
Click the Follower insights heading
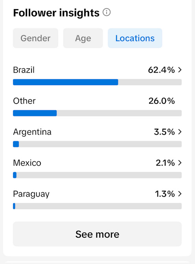click(56, 13)
